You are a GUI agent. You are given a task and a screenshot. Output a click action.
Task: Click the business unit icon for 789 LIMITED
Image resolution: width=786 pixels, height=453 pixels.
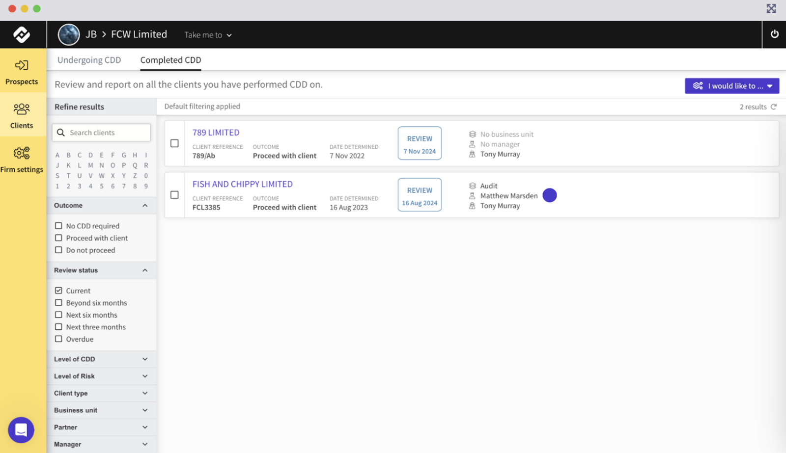pyautogui.click(x=472, y=134)
